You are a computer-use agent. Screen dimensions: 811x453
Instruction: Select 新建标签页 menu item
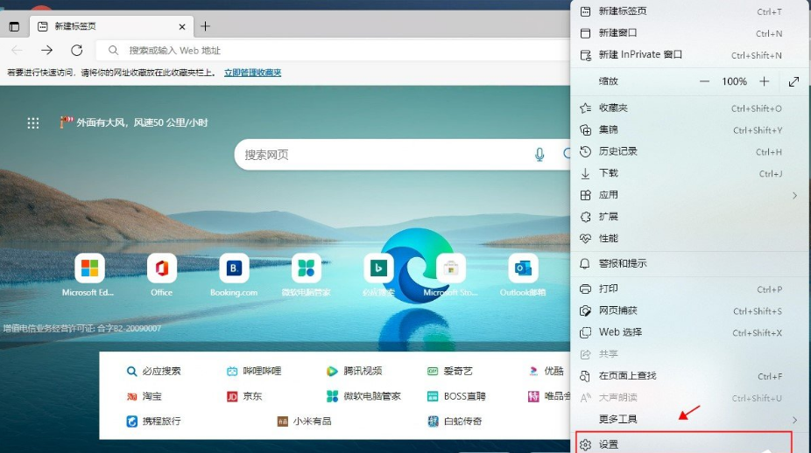[689, 11]
